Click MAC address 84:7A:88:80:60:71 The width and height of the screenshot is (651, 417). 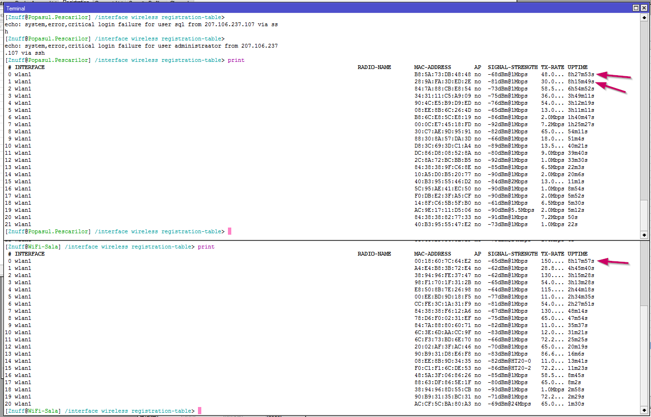pos(443,325)
